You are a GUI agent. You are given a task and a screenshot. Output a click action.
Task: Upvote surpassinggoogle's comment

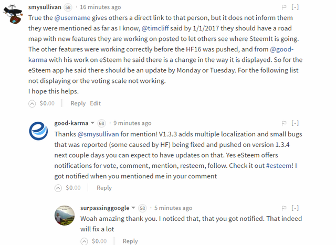click(85, 241)
